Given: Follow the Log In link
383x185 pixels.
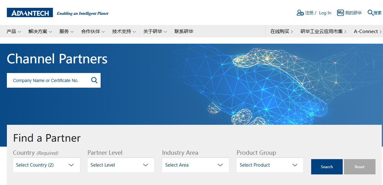Looking at the screenshot, I should pos(325,13).
